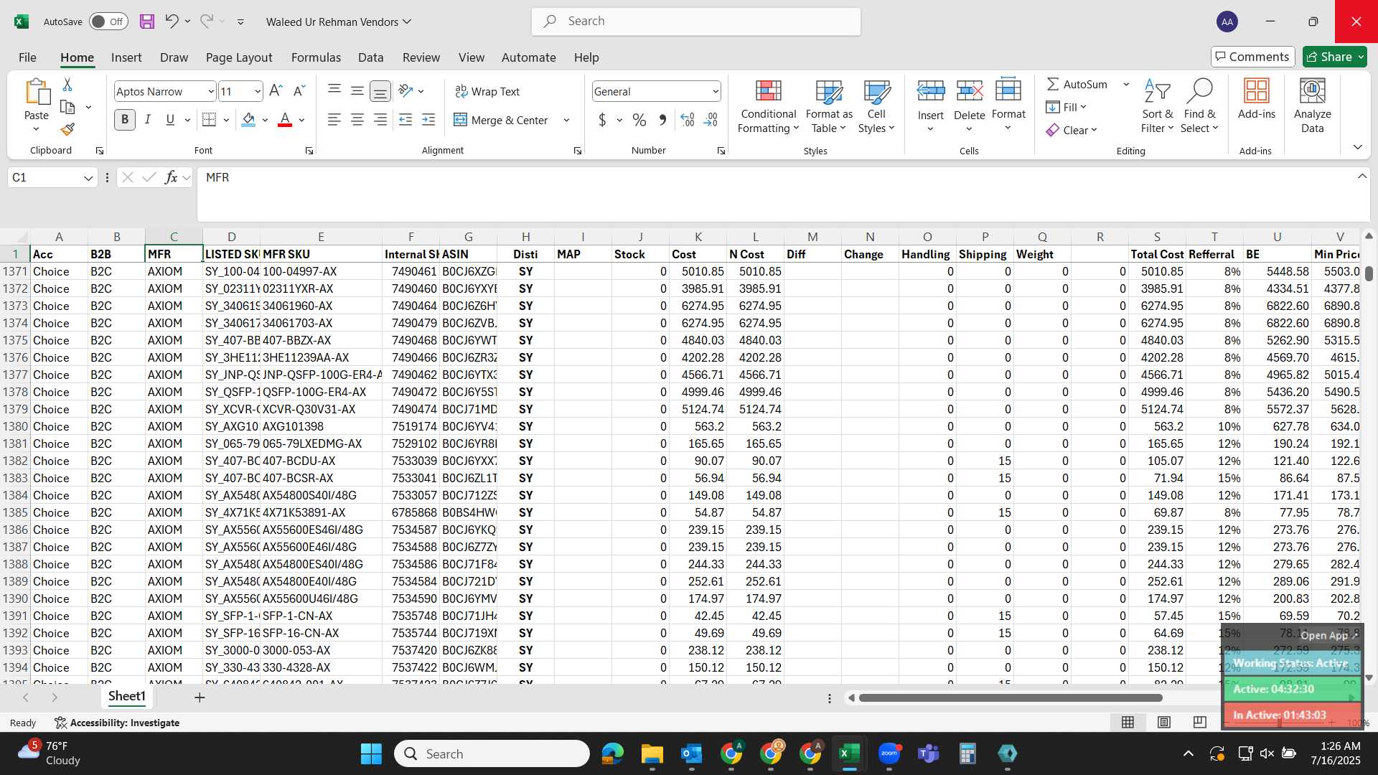Image resolution: width=1378 pixels, height=775 pixels.
Task: Add a new sheet with plus button
Action: click(x=200, y=697)
